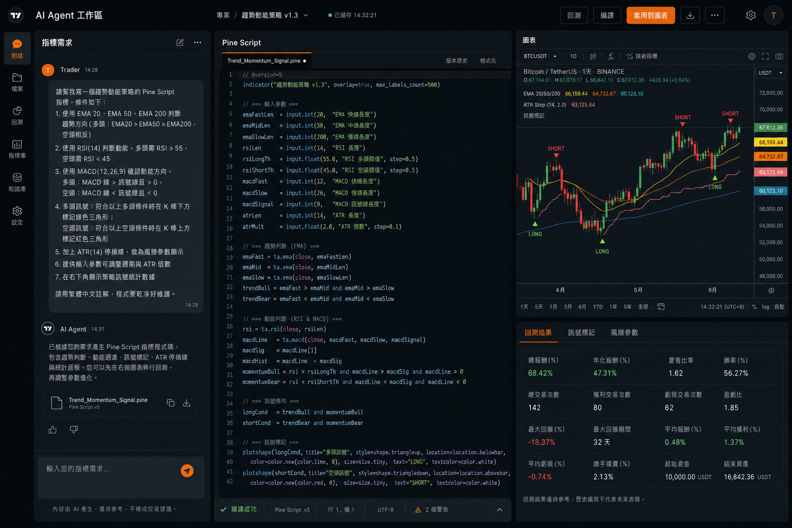Open the 設定 settings sidebar section
The height and width of the screenshot is (528, 792).
[x=17, y=216]
